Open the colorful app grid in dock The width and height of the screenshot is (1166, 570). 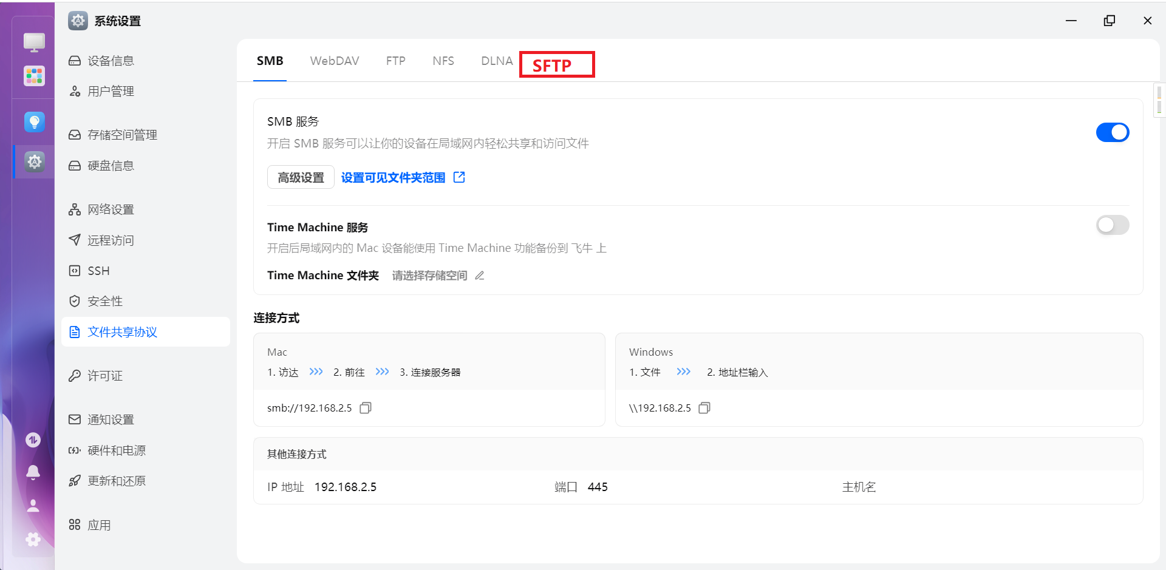[x=34, y=76]
